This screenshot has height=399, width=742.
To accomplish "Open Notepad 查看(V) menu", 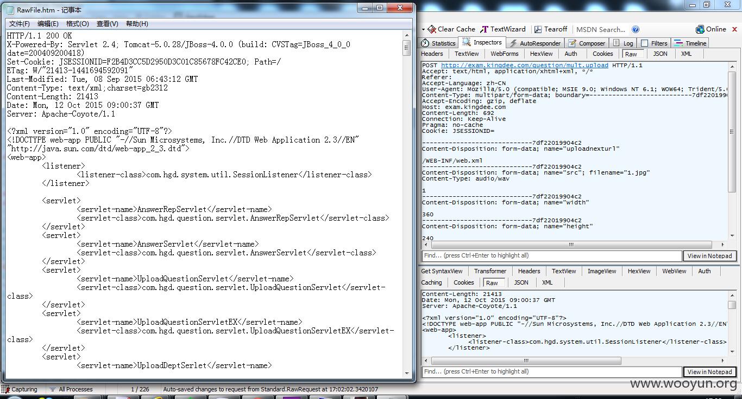I will [107, 24].
